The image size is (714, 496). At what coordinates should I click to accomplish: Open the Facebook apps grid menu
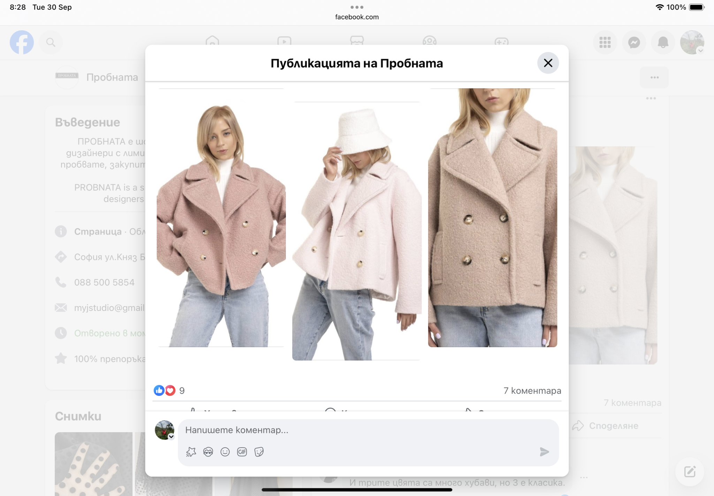[x=605, y=43]
